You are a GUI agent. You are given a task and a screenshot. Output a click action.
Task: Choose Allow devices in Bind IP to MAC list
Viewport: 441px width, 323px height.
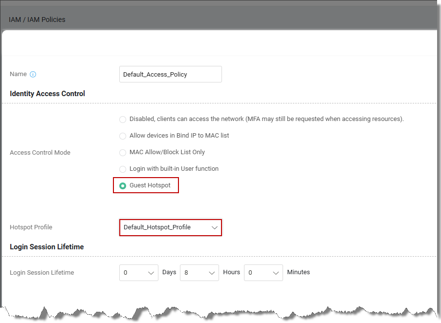tap(123, 136)
